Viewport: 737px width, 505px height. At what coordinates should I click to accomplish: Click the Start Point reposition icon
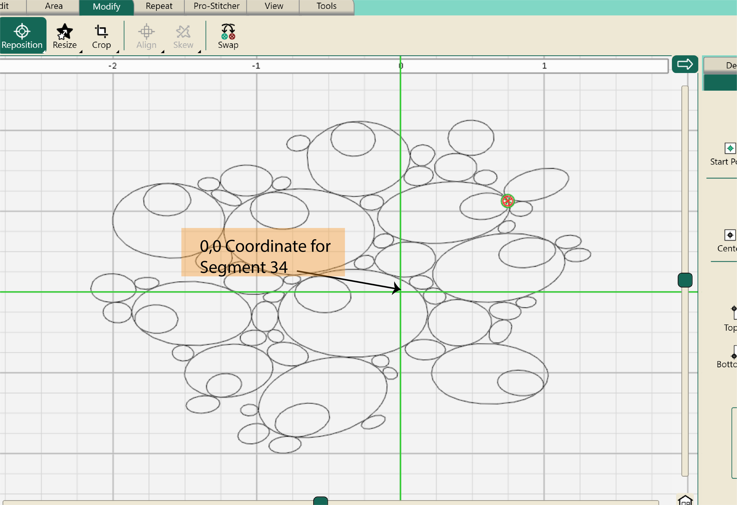pos(730,148)
